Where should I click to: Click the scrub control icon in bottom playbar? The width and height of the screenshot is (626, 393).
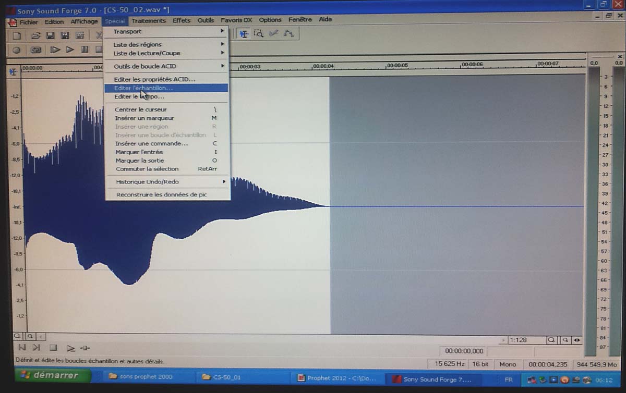pos(86,348)
